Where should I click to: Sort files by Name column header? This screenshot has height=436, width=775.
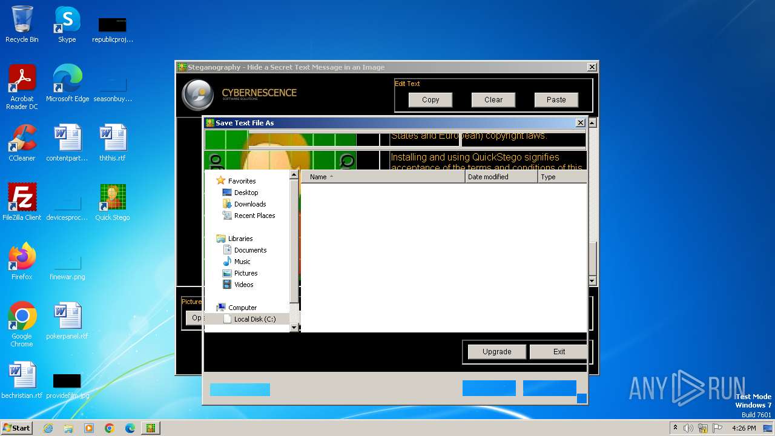383,177
